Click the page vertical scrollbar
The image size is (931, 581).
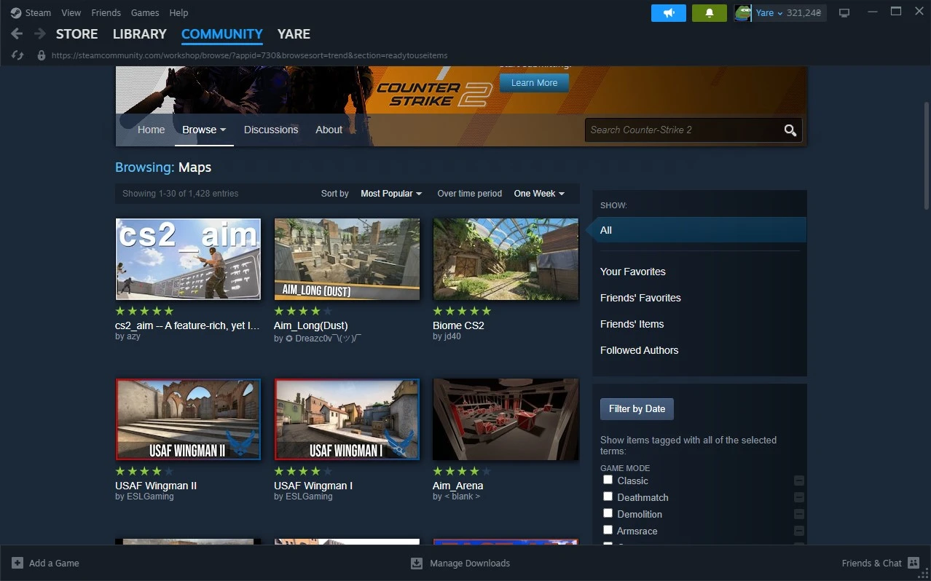pyautogui.click(x=926, y=156)
